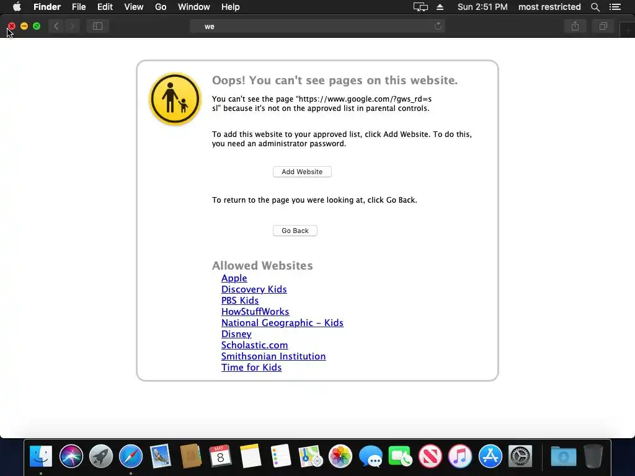Open Reminders from the Dock
The image size is (635, 476).
(x=280, y=456)
